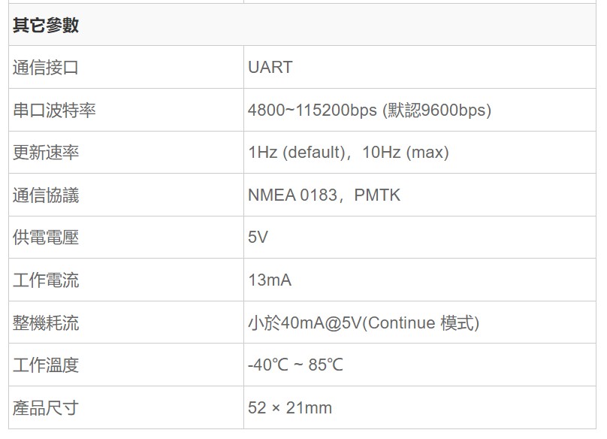The width and height of the screenshot is (607, 439).
Task: Select the 串口波特率 label
Action: (54, 110)
